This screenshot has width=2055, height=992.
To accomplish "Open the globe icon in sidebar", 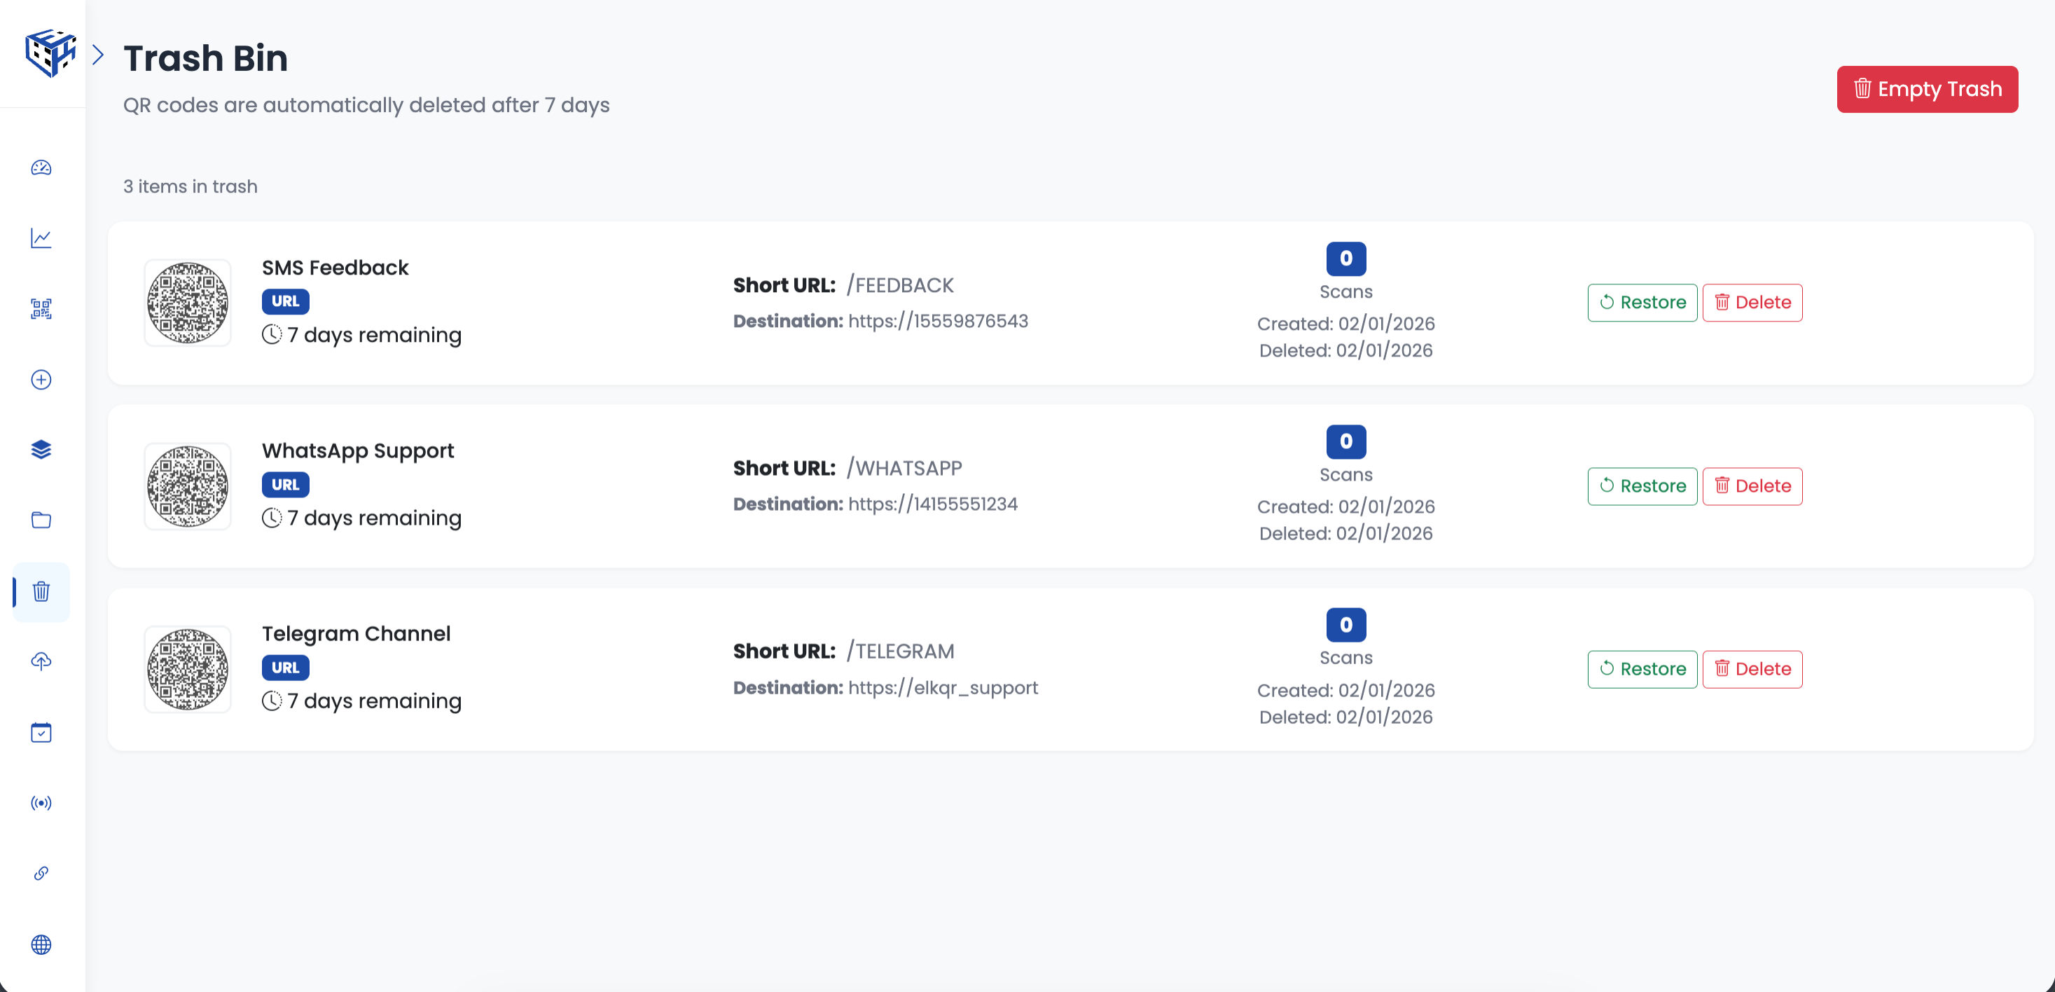I will pyautogui.click(x=41, y=944).
